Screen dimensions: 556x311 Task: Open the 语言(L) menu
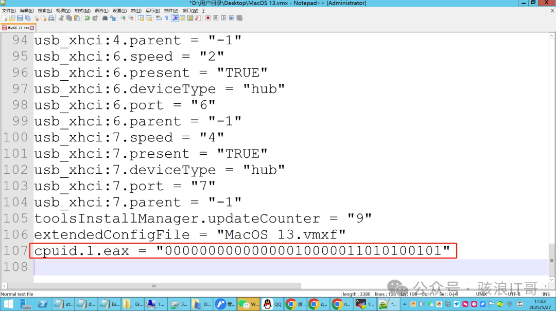pyautogui.click(x=101, y=11)
